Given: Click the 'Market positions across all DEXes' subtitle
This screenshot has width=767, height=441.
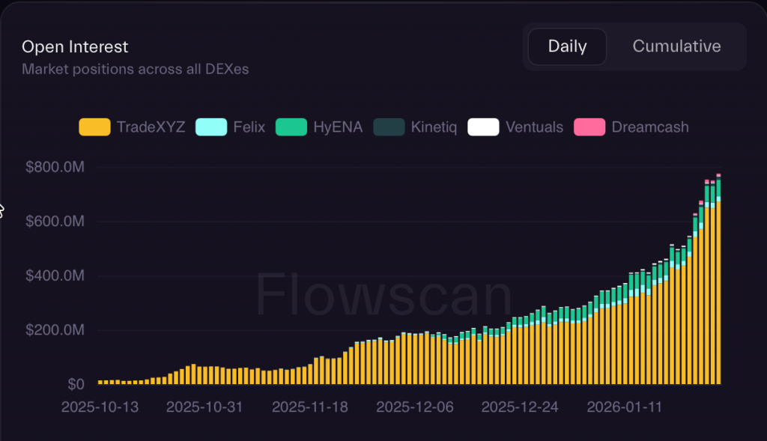Looking at the screenshot, I should (x=135, y=70).
